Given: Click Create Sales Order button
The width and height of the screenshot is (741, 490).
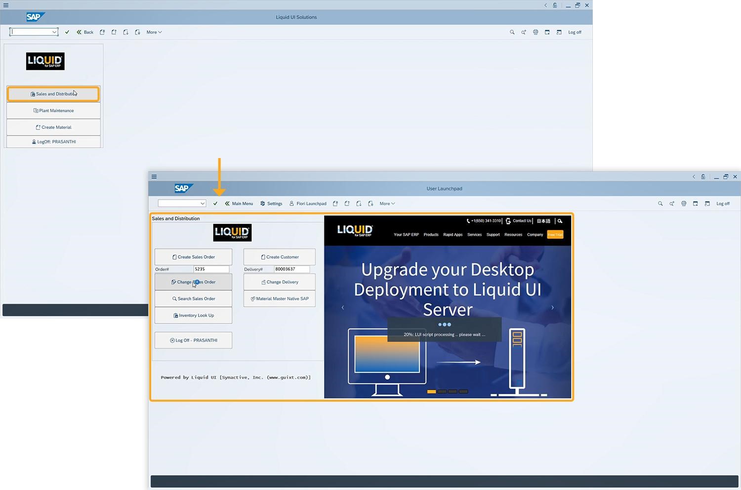Looking at the screenshot, I should 193,257.
